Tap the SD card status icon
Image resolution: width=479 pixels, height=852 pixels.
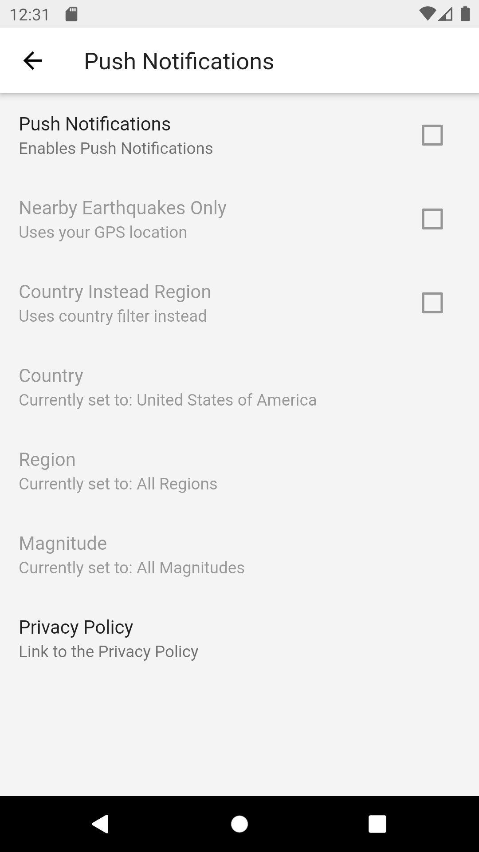coord(71,14)
